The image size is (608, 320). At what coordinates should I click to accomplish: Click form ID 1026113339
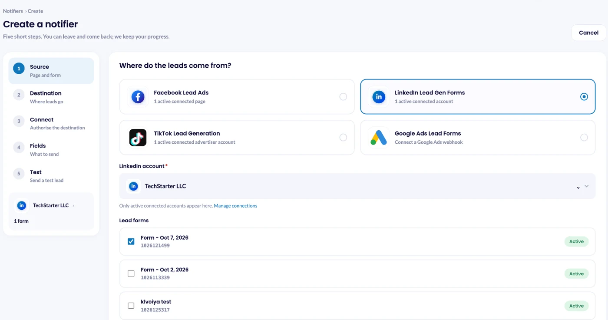155,278
